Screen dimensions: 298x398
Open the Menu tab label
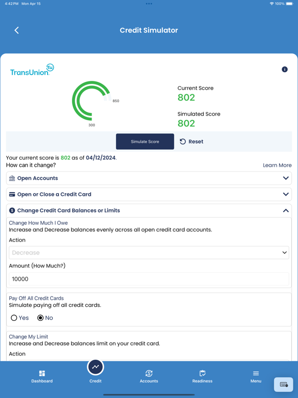click(256, 381)
